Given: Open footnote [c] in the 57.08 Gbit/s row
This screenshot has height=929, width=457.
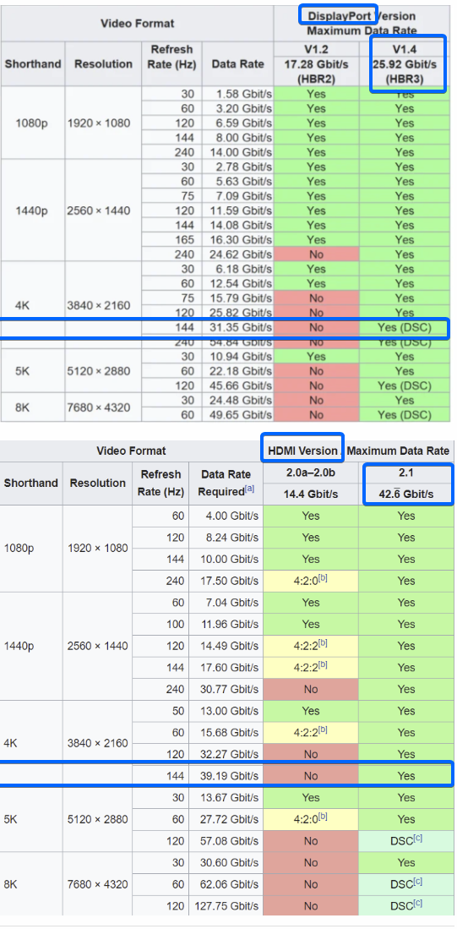Looking at the screenshot, I should pos(418,838).
